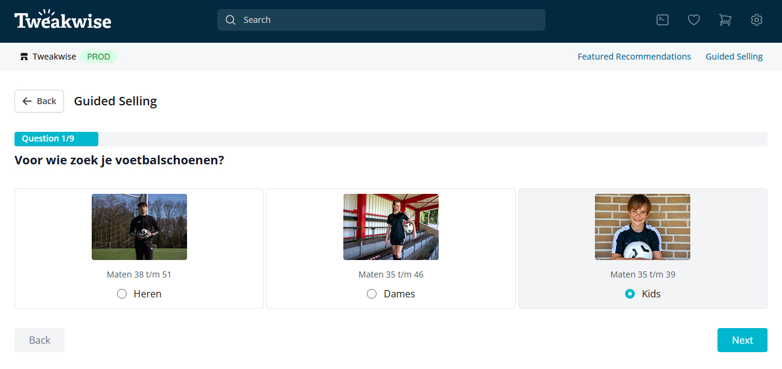
Task: Open the favorites heart icon
Action: click(x=694, y=20)
